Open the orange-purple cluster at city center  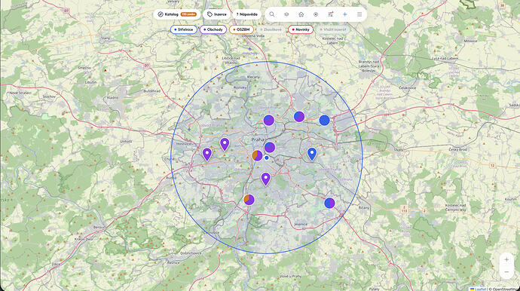click(x=257, y=155)
